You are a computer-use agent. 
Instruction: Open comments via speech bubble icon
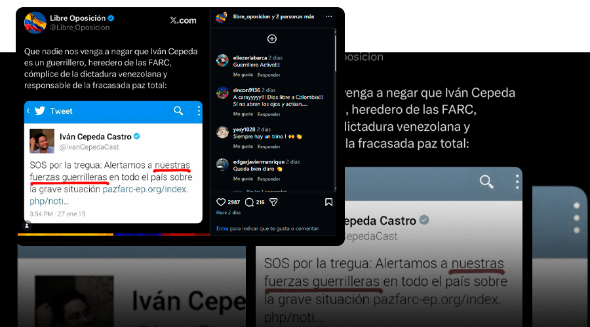[249, 202]
